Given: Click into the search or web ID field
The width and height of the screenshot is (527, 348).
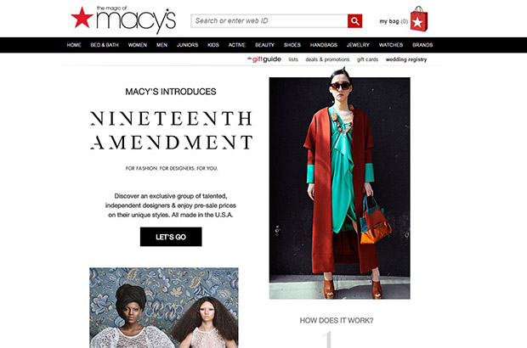Looking at the screenshot, I should click(x=269, y=21).
